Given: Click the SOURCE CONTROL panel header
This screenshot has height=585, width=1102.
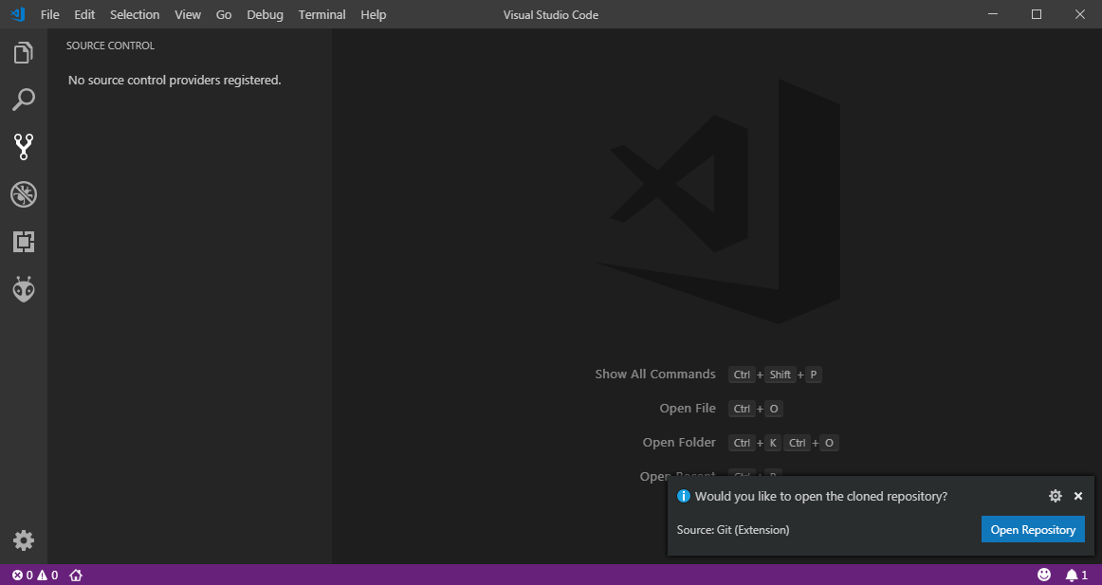Looking at the screenshot, I should (x=110, y=46).
